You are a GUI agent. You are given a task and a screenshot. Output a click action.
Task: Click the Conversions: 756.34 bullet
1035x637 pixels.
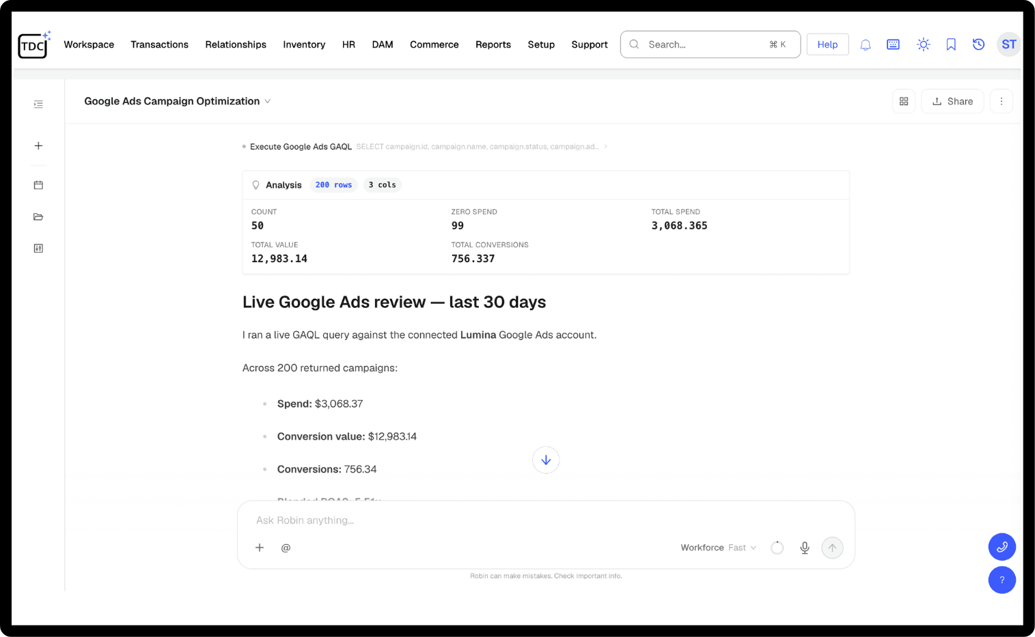point(327,469)
